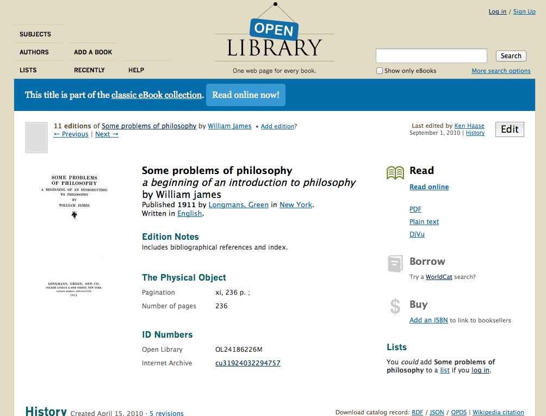
Task: Click Add an ISBN link
Action: (429, 320)
